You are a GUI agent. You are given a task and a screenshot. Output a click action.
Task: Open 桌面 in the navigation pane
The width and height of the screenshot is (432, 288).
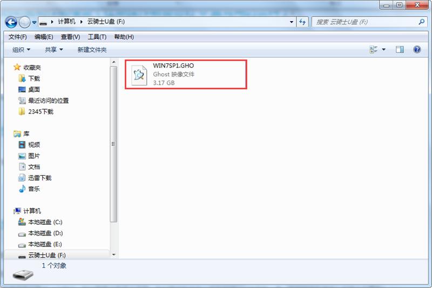coord(34,90)
